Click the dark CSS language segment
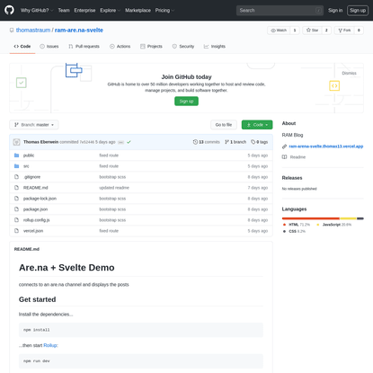The width and height of the screenshot is (373, 373). click(x=360, y=218)
